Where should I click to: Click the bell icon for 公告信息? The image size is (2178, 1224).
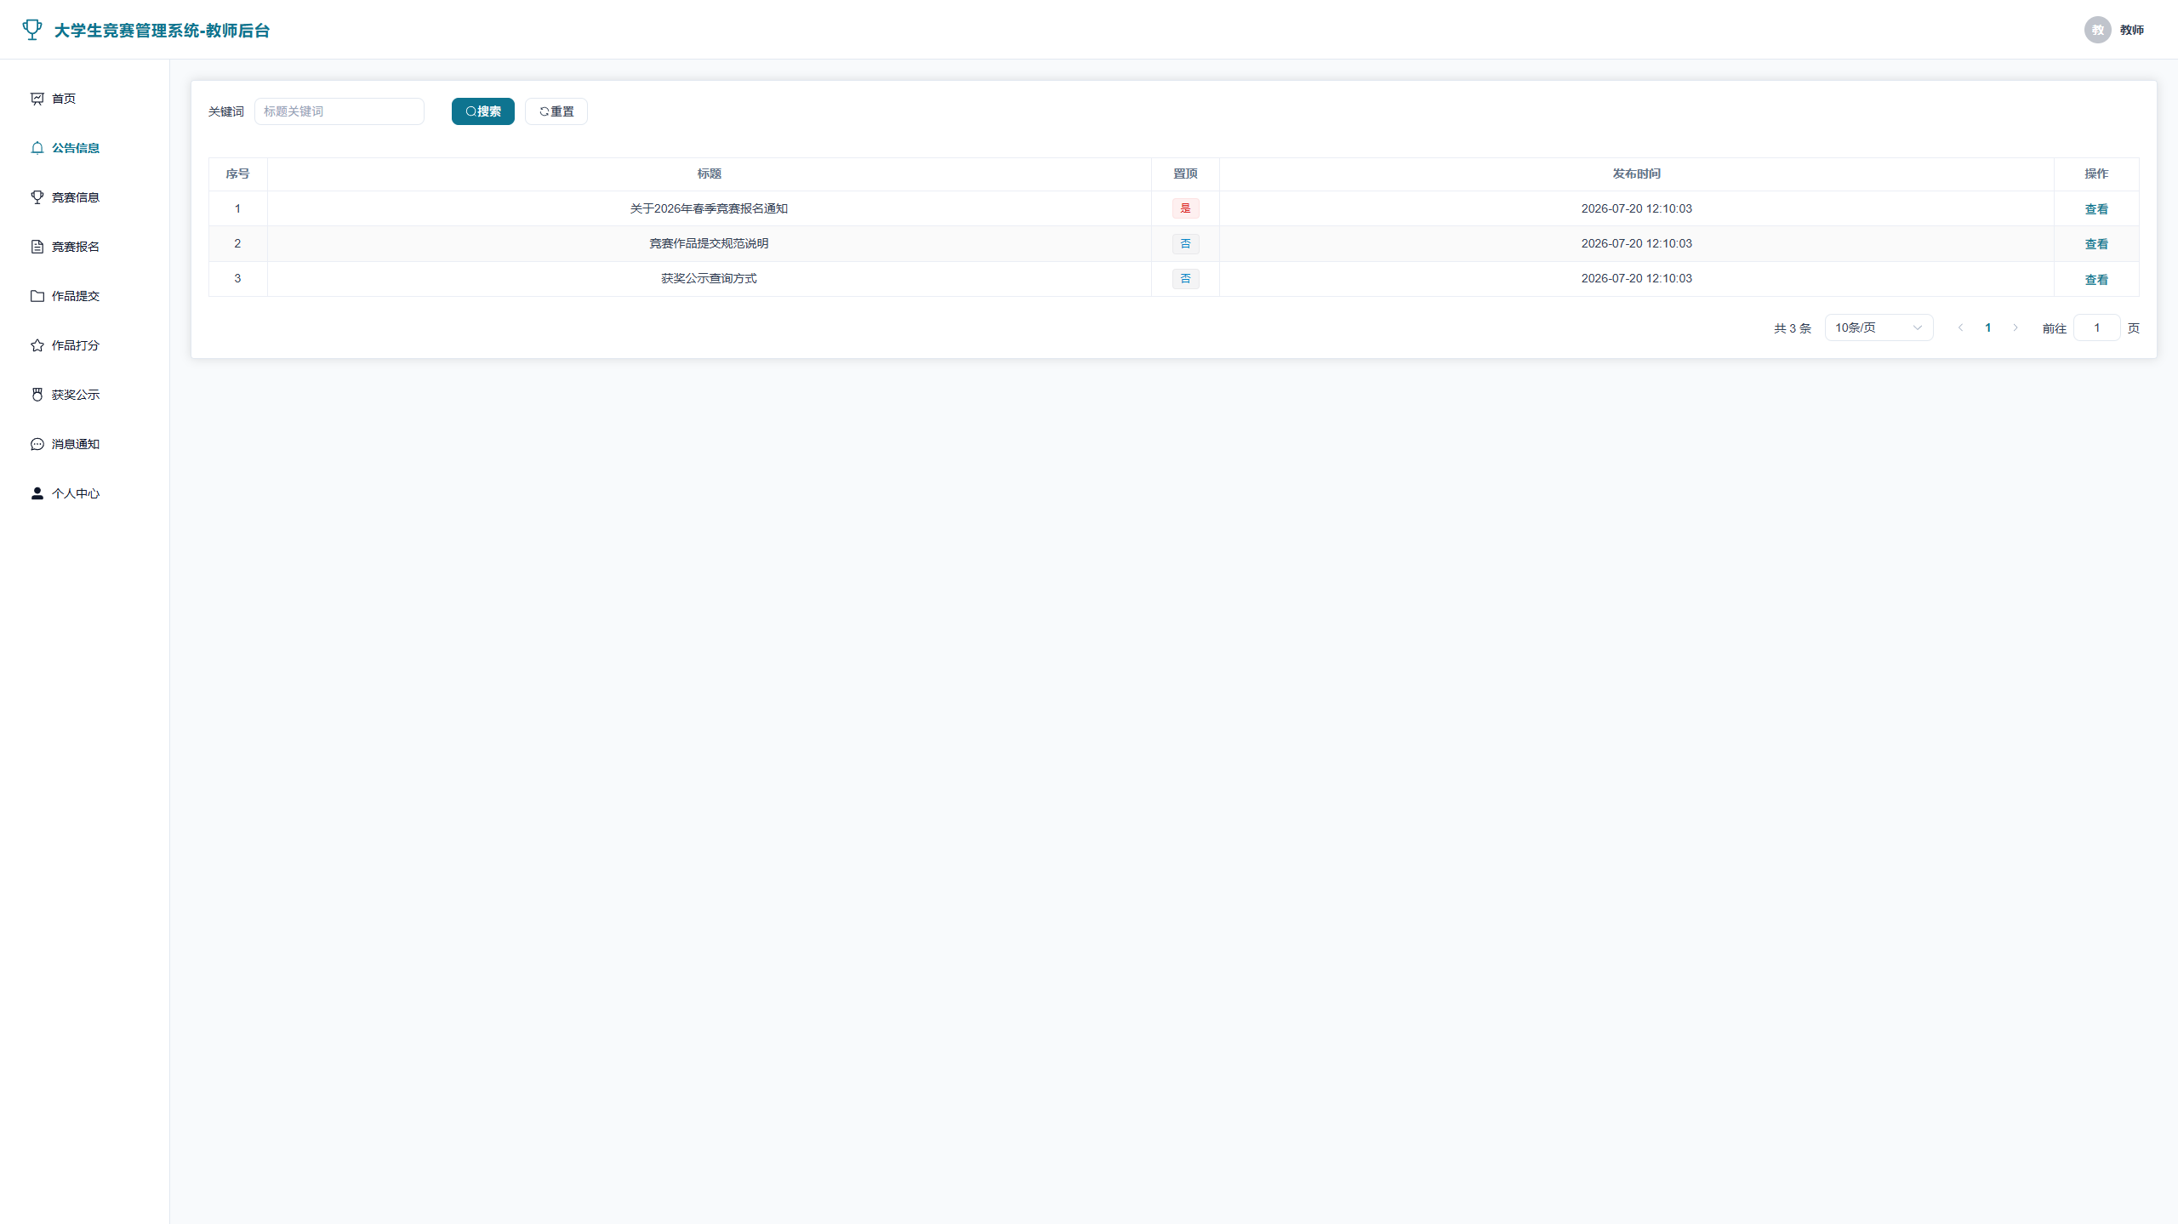pyautogui.click(x=37, y=148)
